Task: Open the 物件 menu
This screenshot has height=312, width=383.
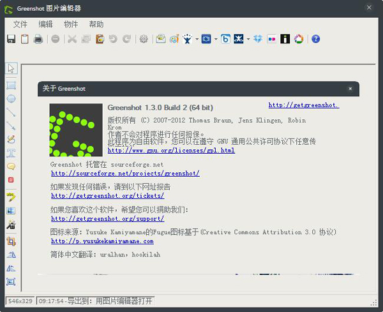Action: (x=71, y=24)
